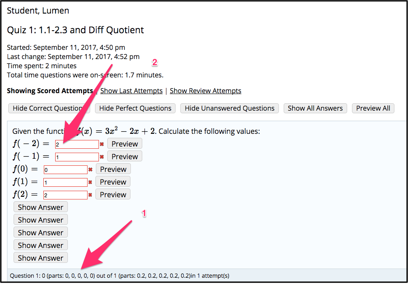Preview the answer for f(0)
Image resolution: width=408 pixels, height=290 pixels.
(113, 169)
